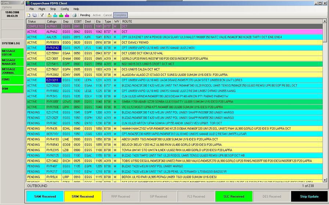Click the filter funnel icon

click(42, 15)
